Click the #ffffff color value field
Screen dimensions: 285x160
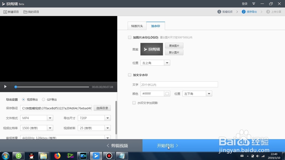click(152, 94)
